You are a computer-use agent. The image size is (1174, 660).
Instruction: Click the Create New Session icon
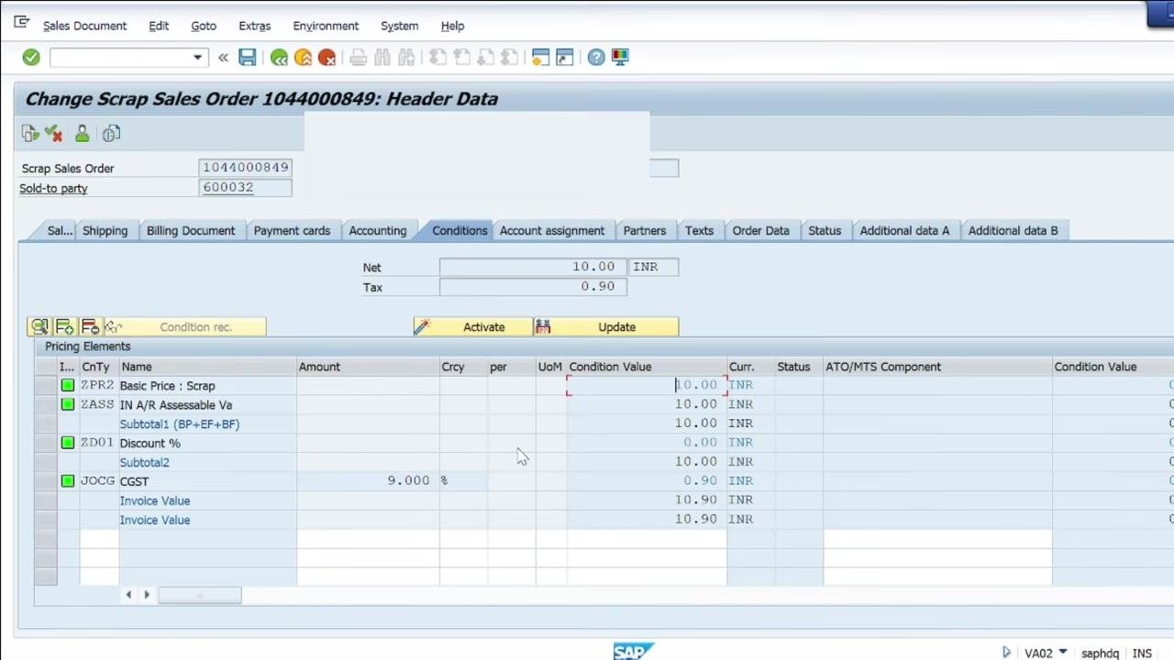[x=541, y=58]
